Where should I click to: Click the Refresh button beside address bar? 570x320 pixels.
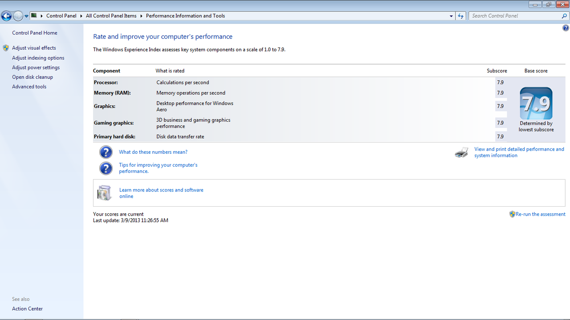coord(461,16)
